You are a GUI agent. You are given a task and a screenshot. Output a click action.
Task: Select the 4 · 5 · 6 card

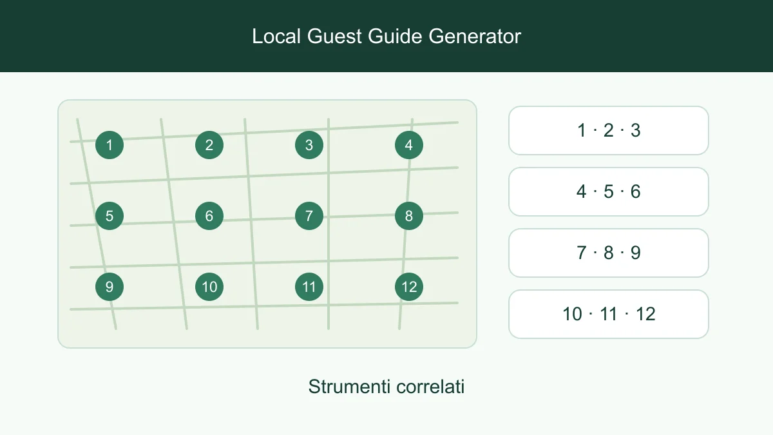point(609,192)
